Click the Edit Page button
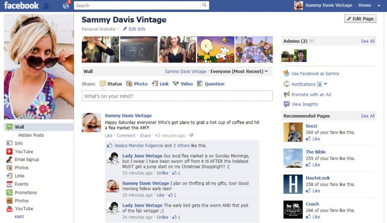 [360, 19]
